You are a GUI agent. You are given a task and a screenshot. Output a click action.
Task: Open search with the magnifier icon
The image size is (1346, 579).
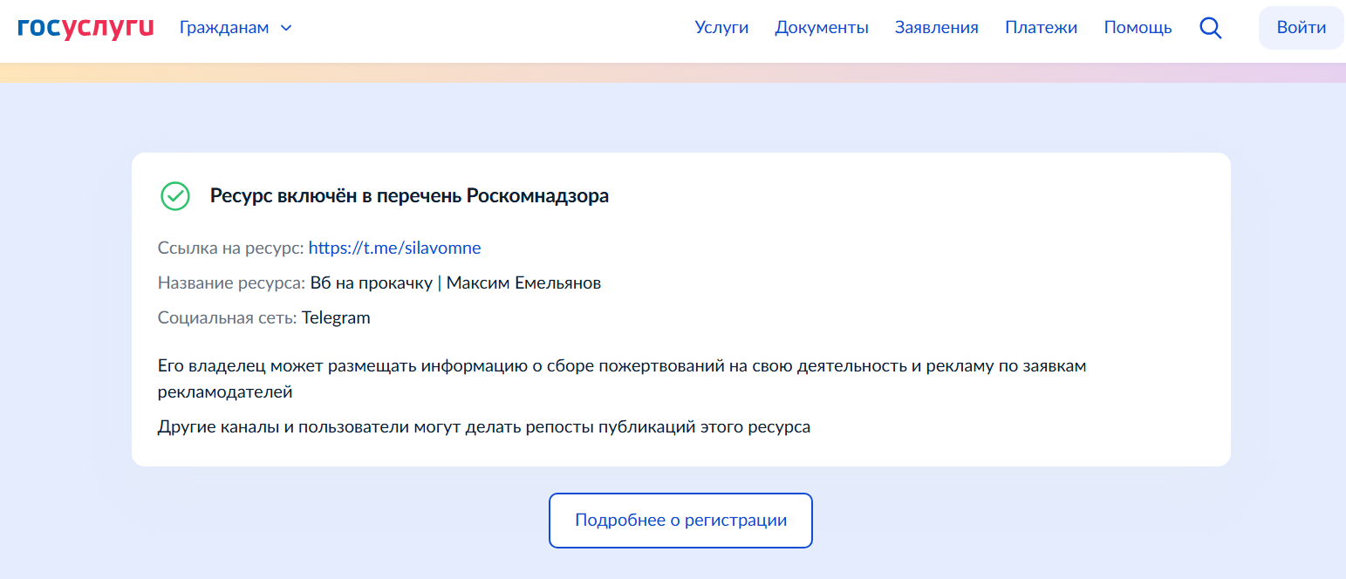(x=1210, y=28)
